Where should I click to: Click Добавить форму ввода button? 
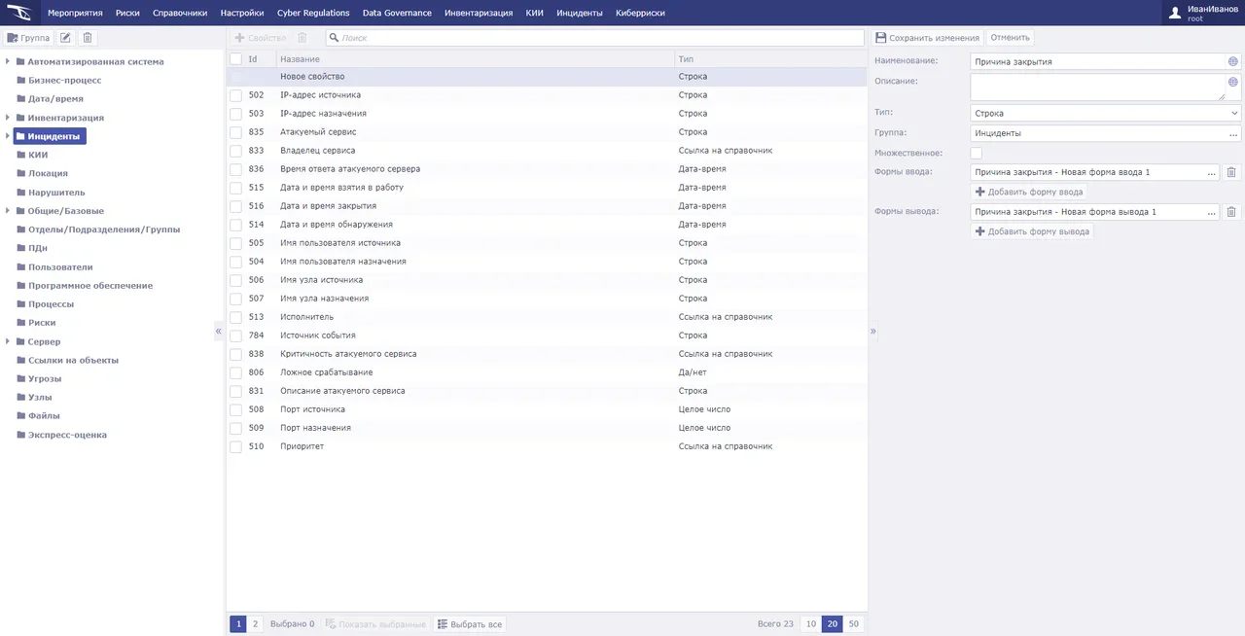1029,192
